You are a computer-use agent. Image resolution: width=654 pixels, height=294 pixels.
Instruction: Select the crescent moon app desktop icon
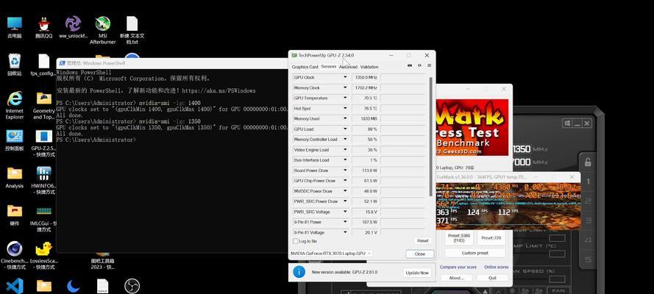(74, 286)
